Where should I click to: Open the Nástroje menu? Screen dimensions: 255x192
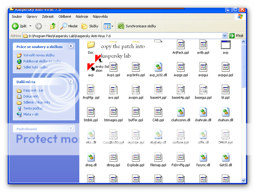click(x=82, y=16)
